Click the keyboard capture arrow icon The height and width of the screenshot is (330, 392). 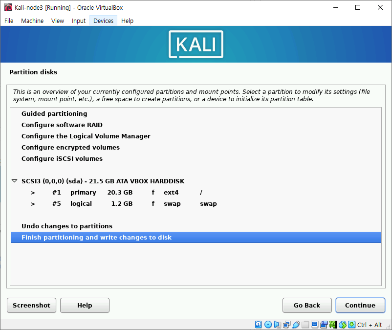[351, 325]
